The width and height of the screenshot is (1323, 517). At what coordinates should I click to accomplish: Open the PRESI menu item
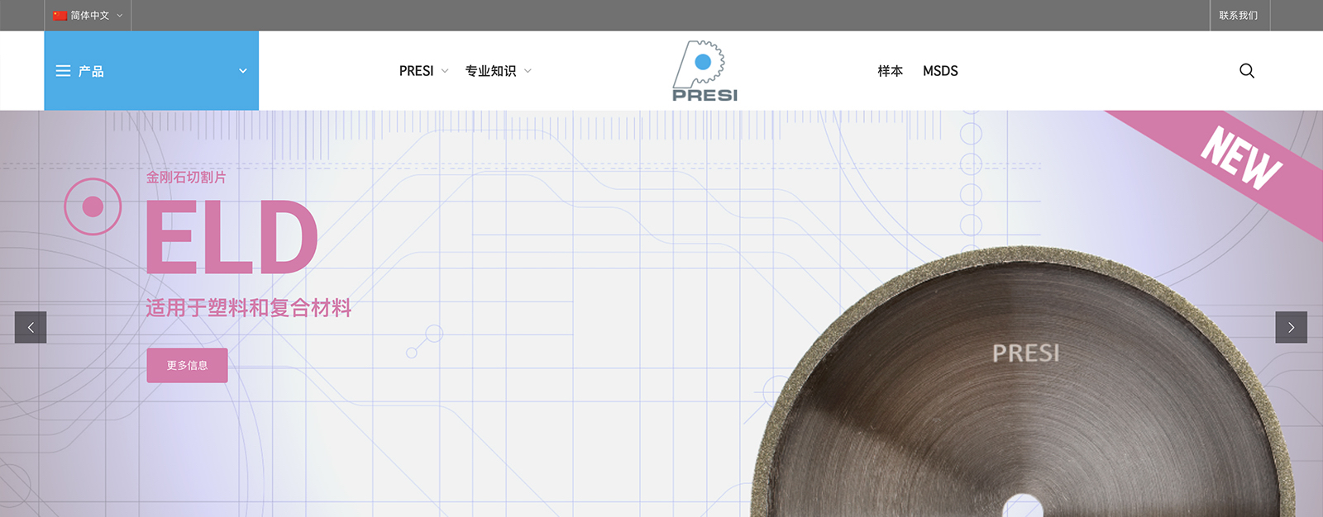tap(416, 71)
